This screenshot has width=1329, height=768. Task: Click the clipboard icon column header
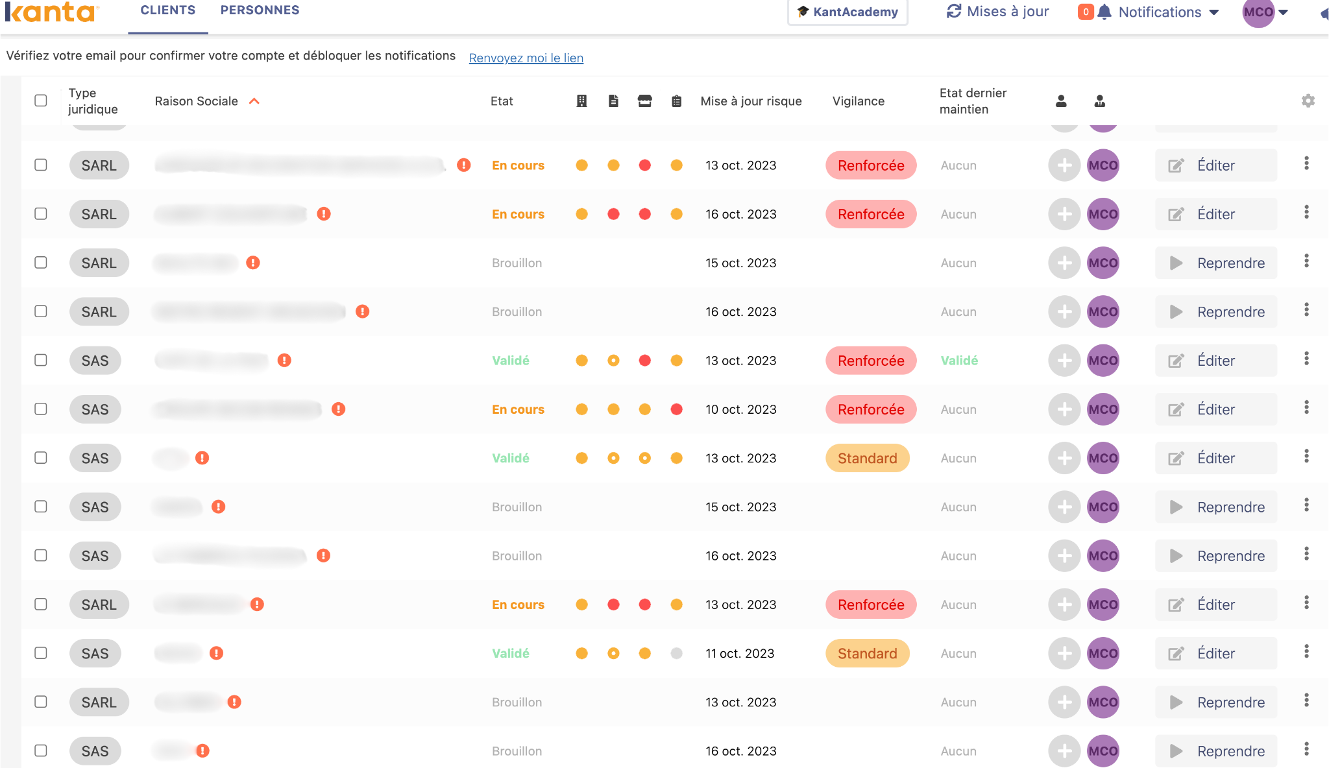click(676, 101)
